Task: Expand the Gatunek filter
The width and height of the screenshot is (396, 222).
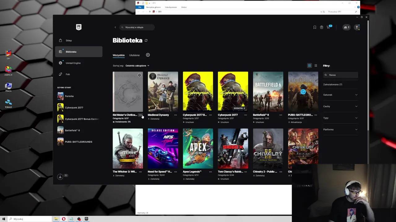Action: [340, 95]
